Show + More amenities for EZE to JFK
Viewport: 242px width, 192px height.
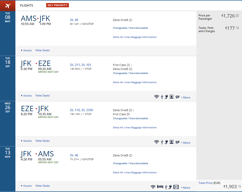tap(185, 143)
